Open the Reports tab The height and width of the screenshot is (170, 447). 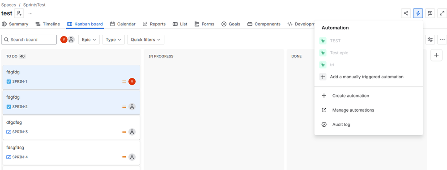(154, 24)
